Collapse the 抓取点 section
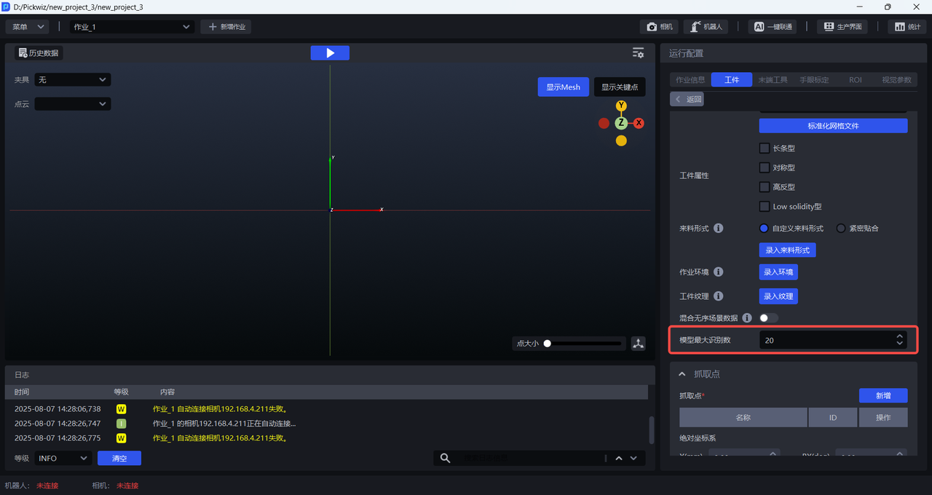This screenshot has height=495, width=932. point(682,374)
